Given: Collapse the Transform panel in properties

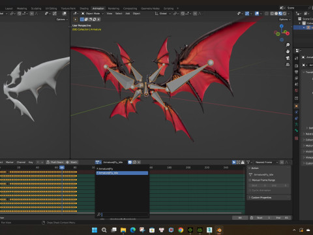Looking at the screenshot, I should click(307, 72).
